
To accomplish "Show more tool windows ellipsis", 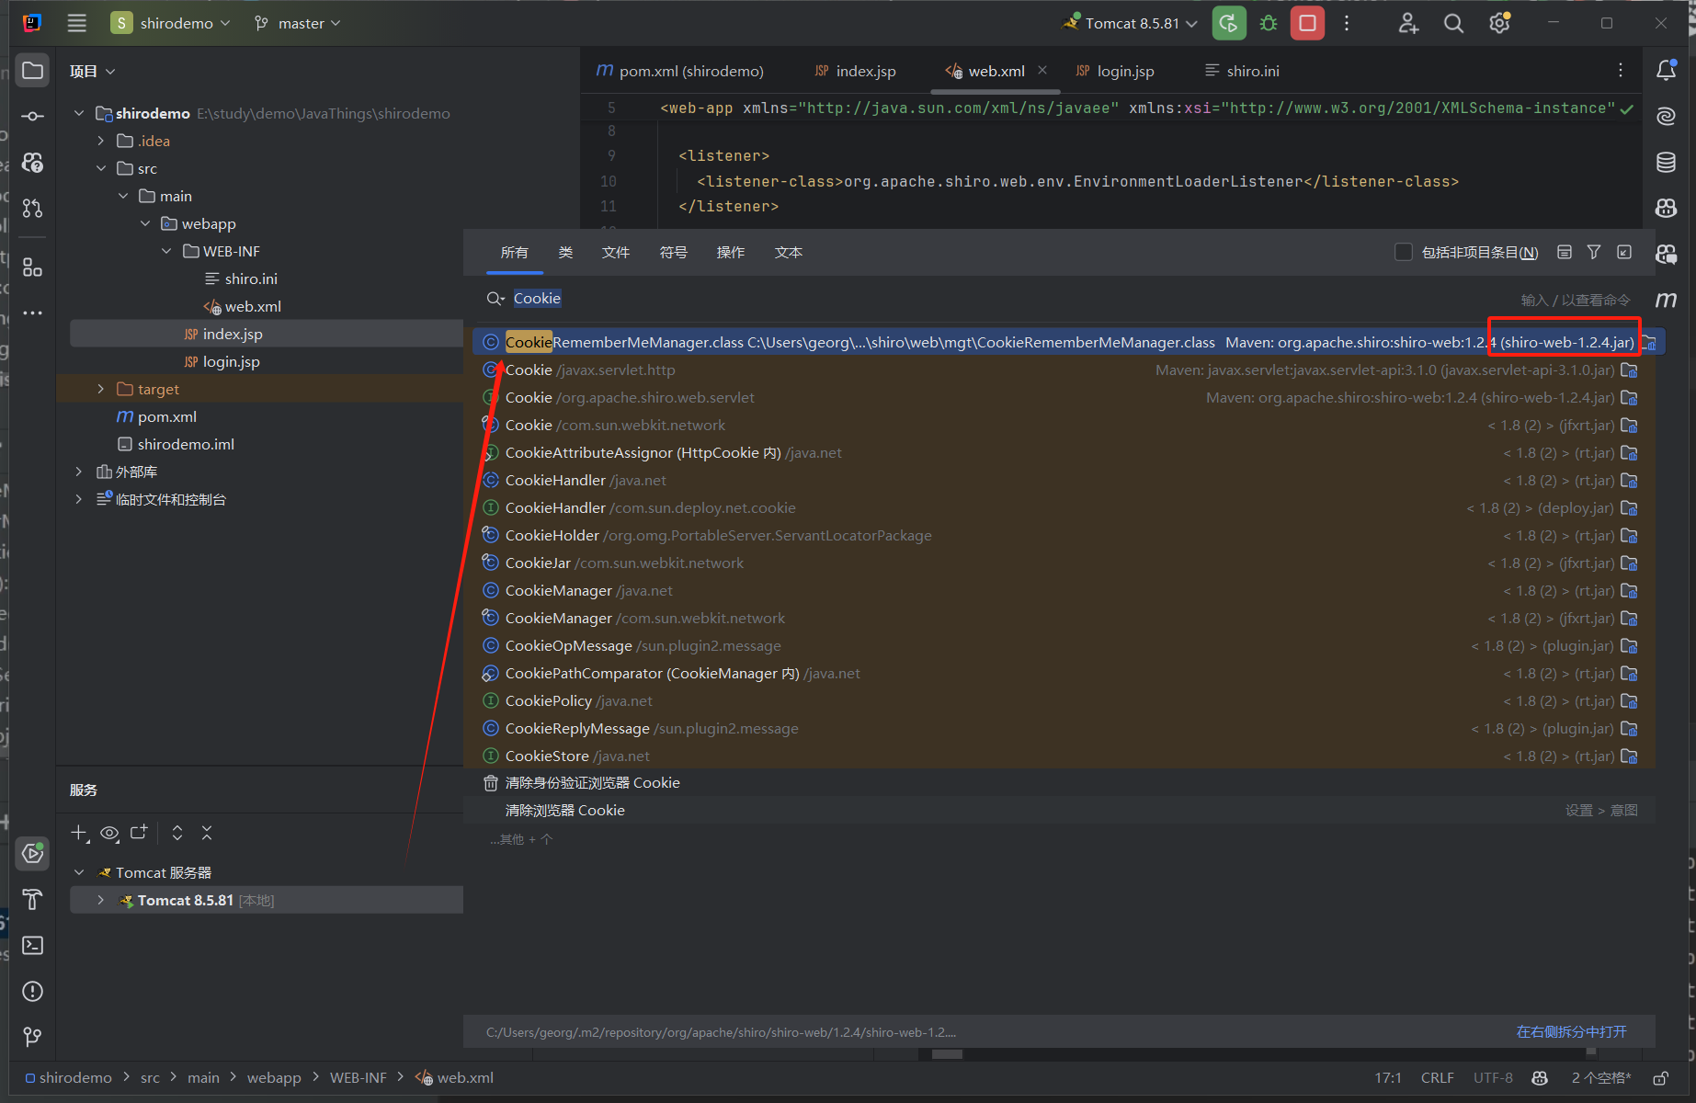I will (32, 313).
